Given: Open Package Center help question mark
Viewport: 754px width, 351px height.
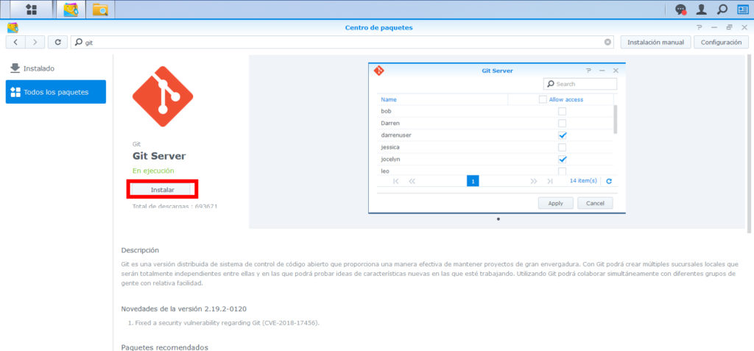Looking at the screenshot, I should click(x=700, y=27).
